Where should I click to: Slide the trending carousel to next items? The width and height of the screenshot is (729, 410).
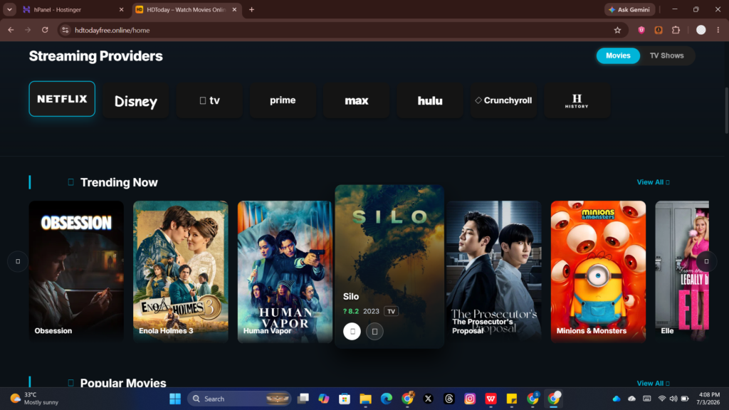[x=706, y=261]
